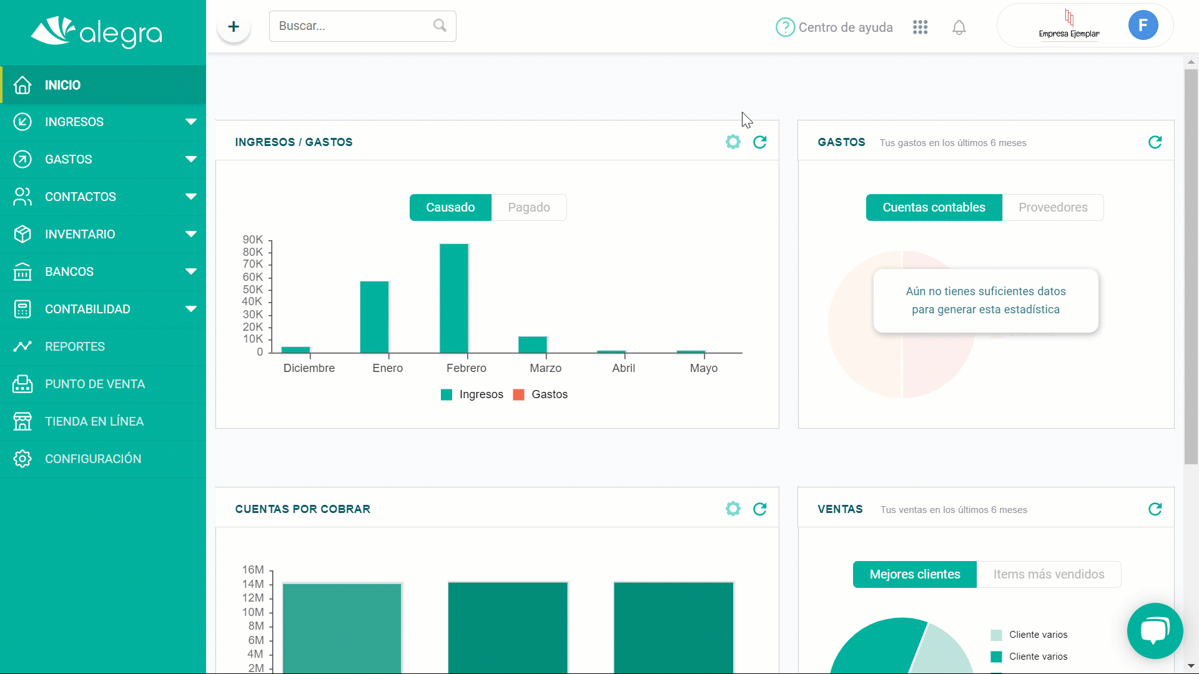Click the Alegra logo
The image size is (1199, 674).
tap(97, 31)
